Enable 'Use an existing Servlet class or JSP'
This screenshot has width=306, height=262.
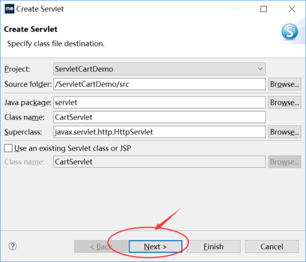(x=8, y=148)
